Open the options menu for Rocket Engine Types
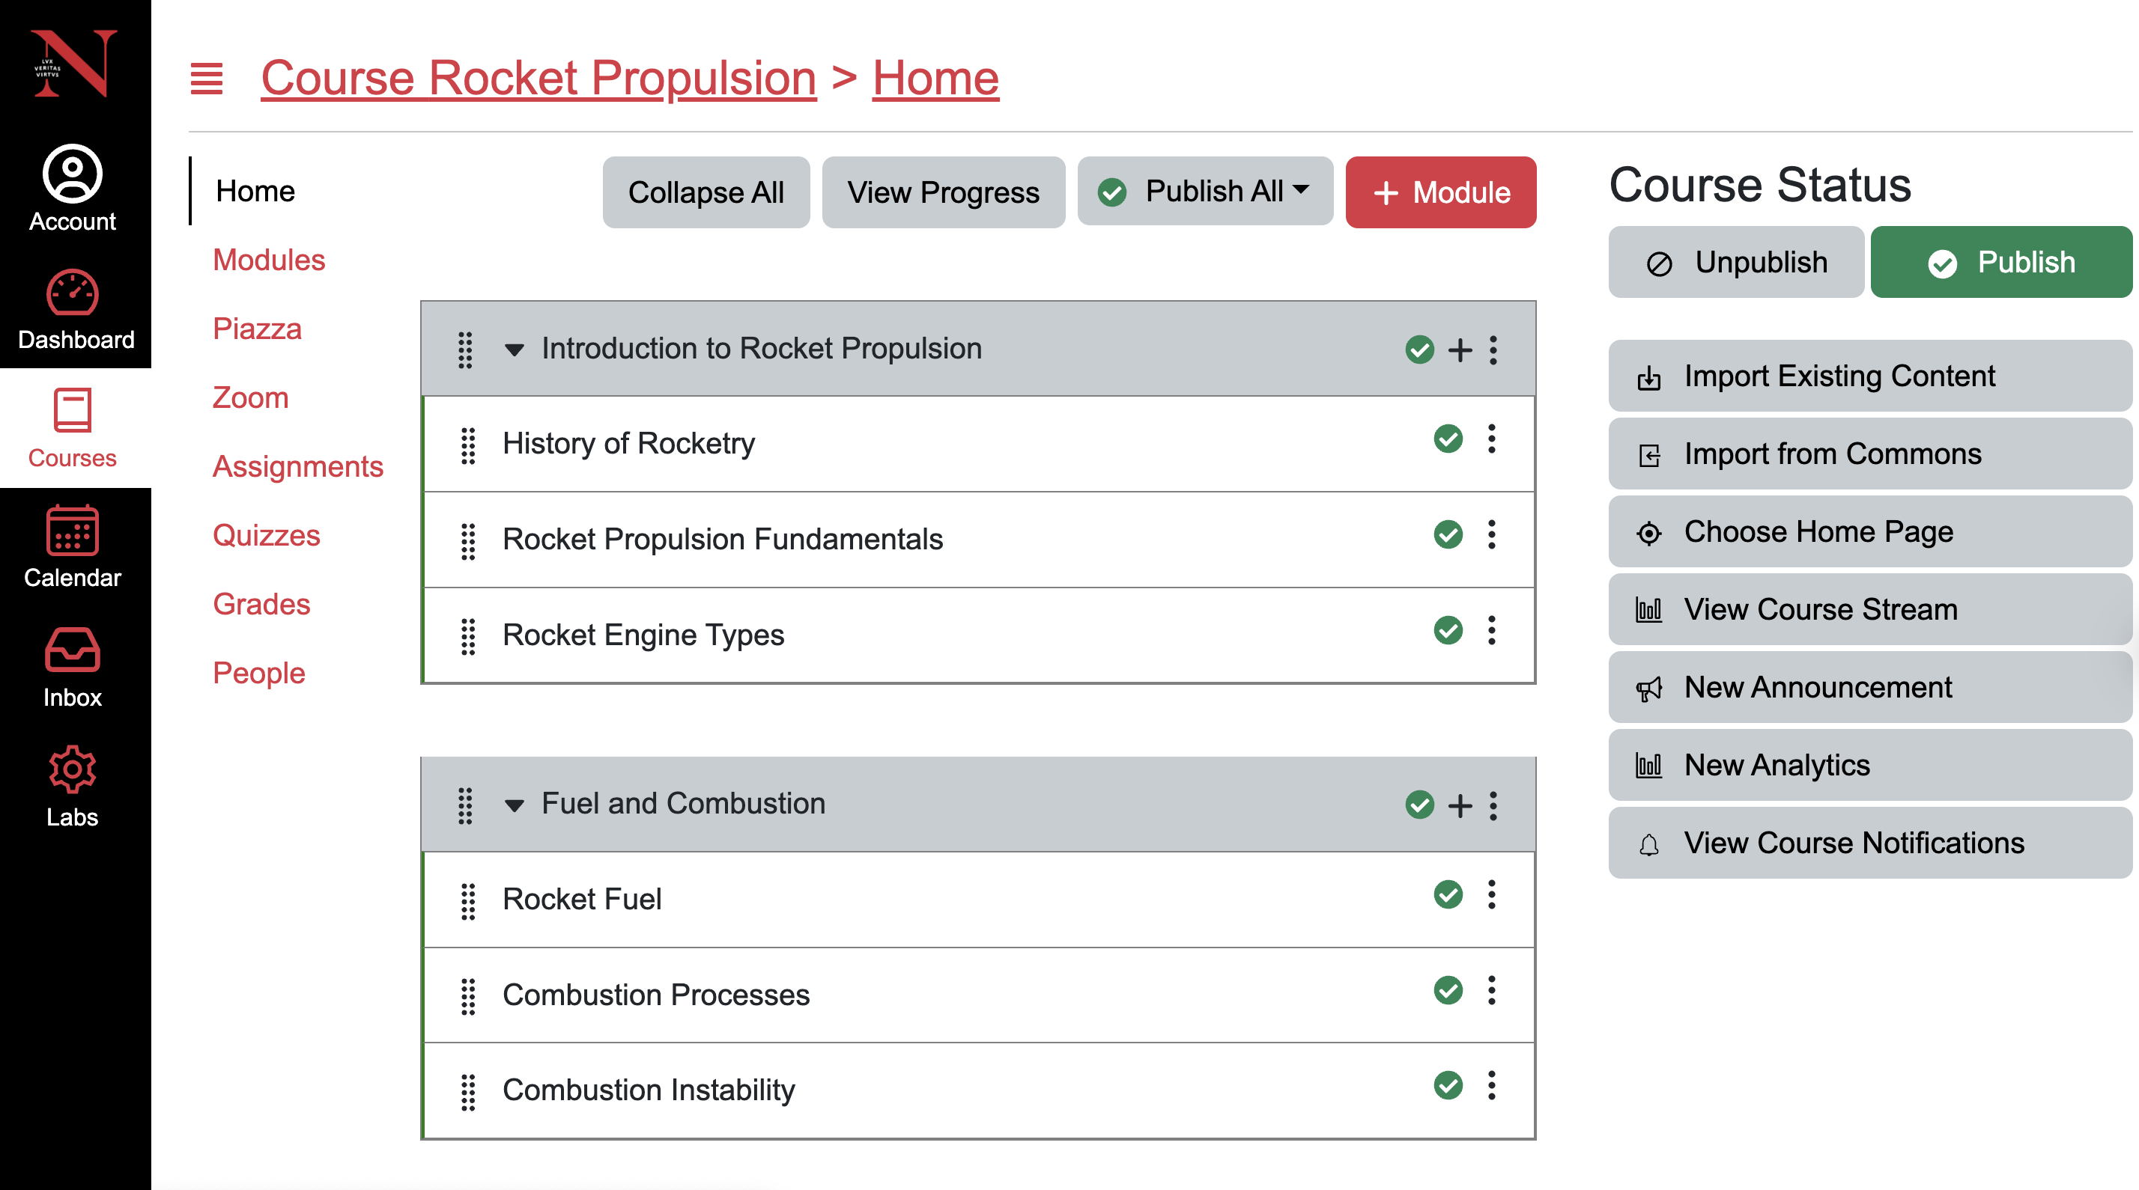 [1491, 631]
